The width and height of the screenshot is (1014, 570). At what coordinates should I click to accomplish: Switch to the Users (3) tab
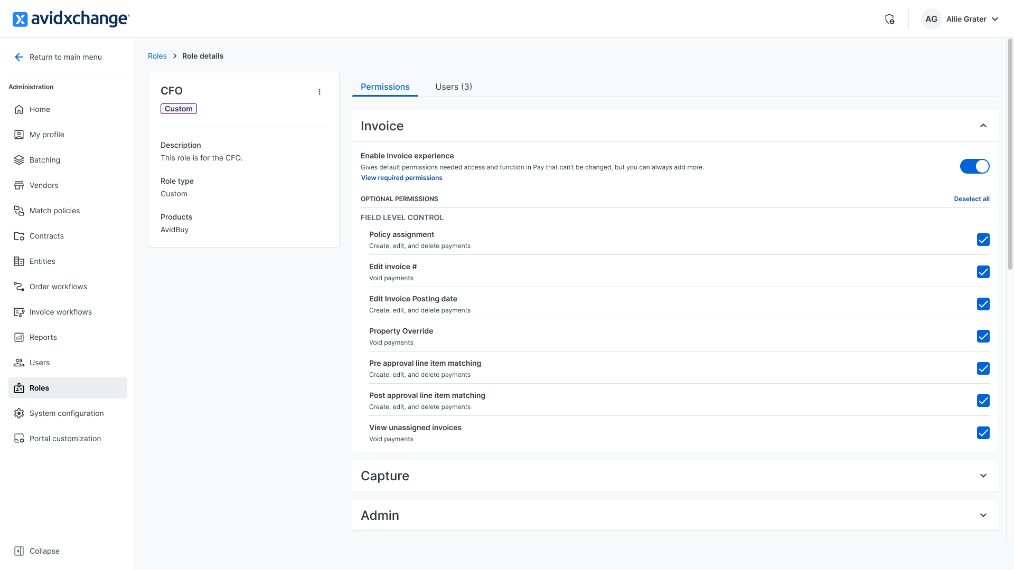pyautogui.click(x=454, y=87)
